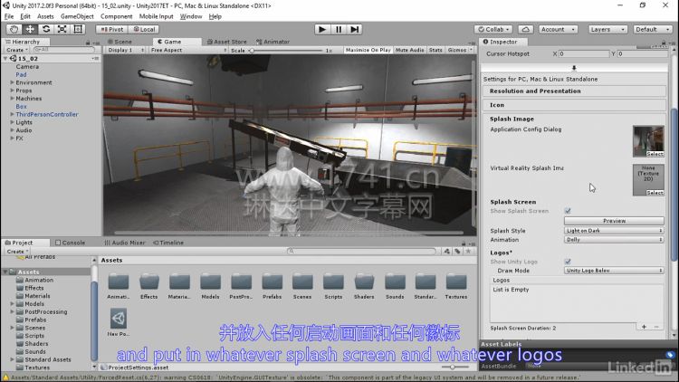Select the Camera object in Hierarchy
Image resolution: width=679 pixels, height=382 pixels.
pos(27,67)
